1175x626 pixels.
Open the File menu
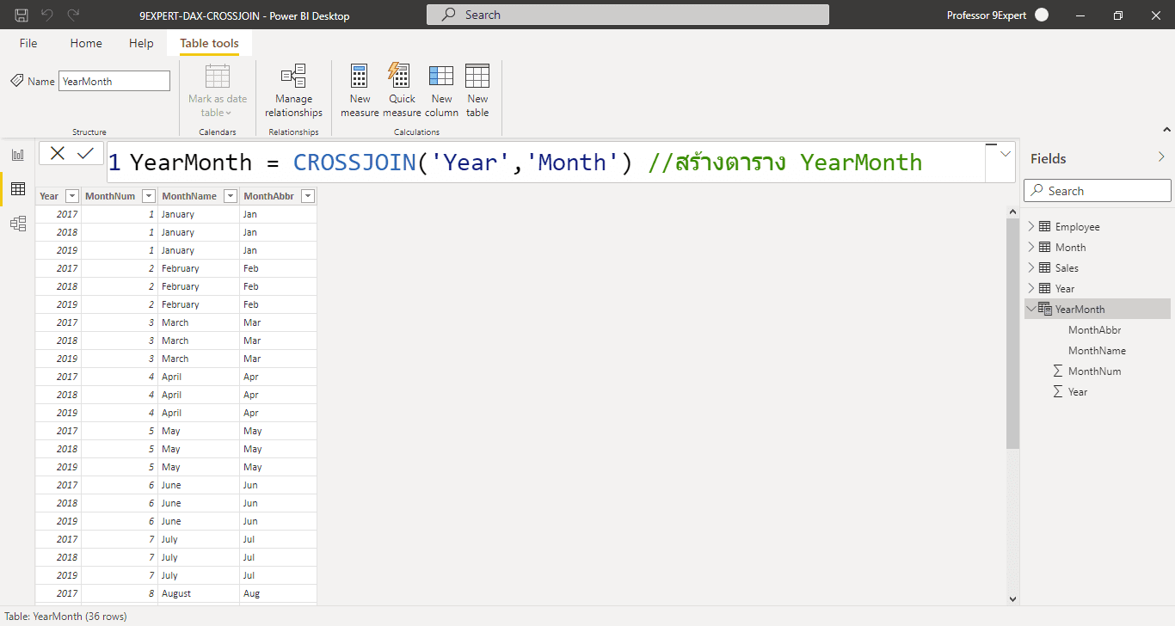28,43
